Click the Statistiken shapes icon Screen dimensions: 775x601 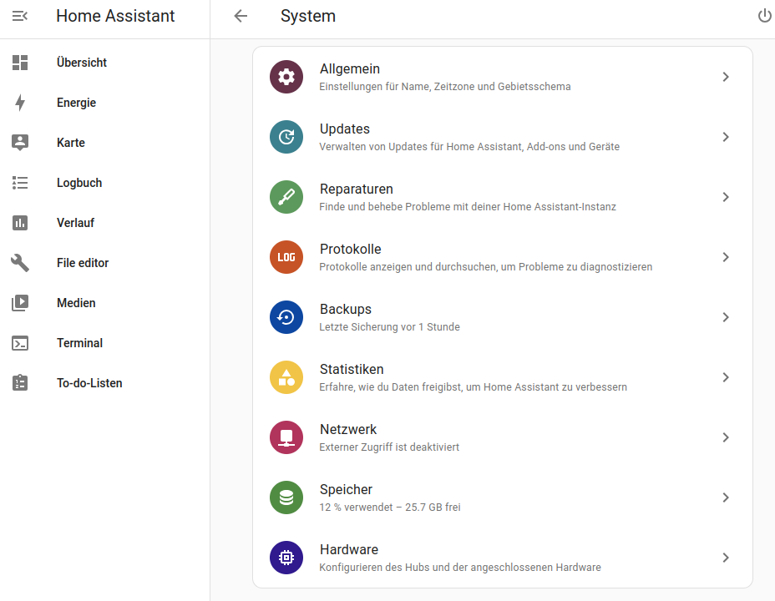pyautogui.click(x=286, y=377)
